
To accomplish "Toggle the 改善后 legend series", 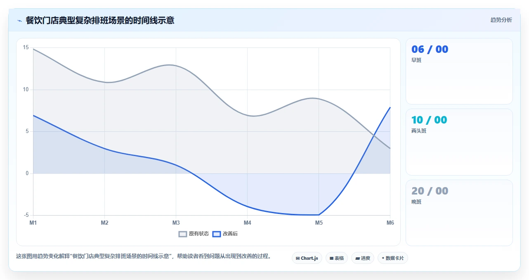I will [225, 234].
